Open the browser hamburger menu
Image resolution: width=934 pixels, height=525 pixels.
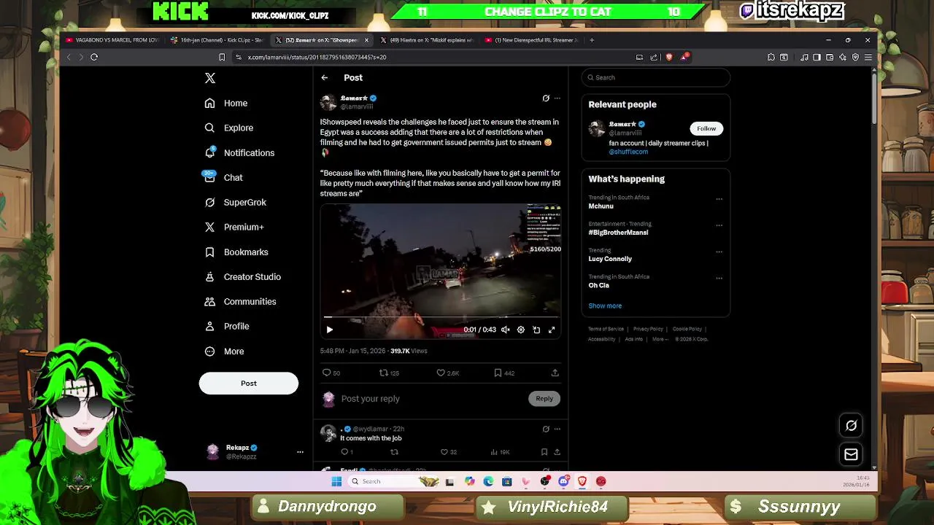point(868,57)
